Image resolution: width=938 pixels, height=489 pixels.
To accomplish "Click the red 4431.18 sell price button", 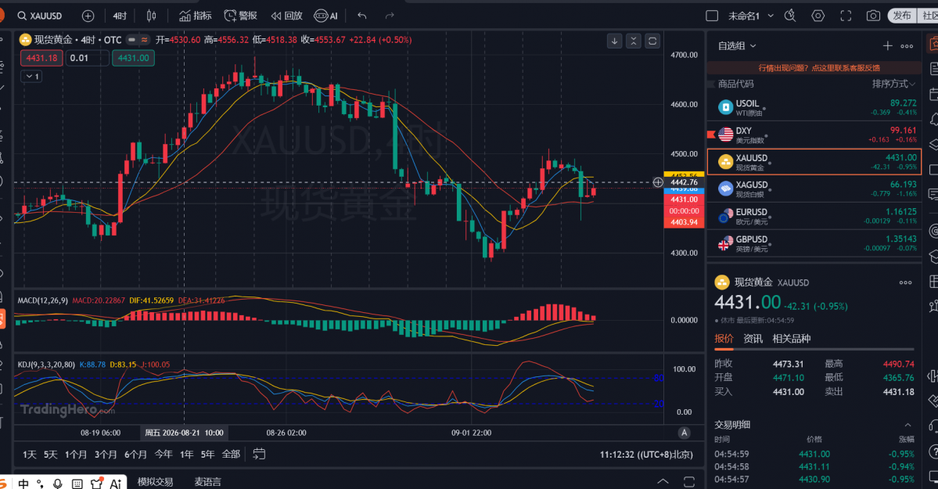I will click(42, 58).
